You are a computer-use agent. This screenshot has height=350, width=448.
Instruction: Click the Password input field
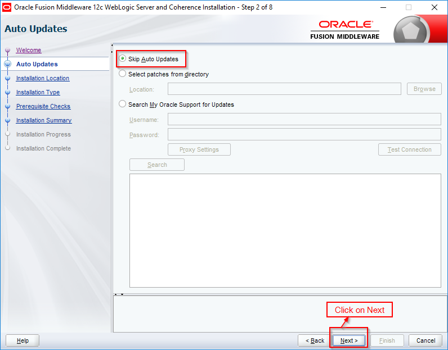pyautogui.click(x=304, y=134)
